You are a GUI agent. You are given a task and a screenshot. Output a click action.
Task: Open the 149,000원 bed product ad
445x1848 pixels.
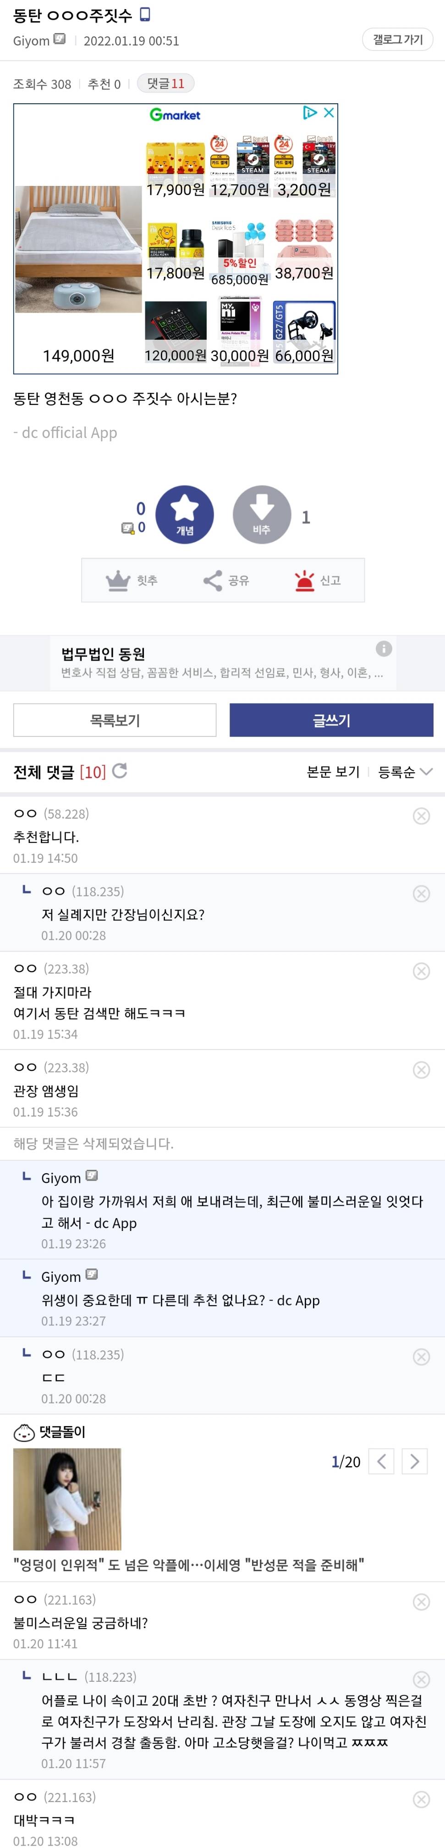tap(78, 251)
